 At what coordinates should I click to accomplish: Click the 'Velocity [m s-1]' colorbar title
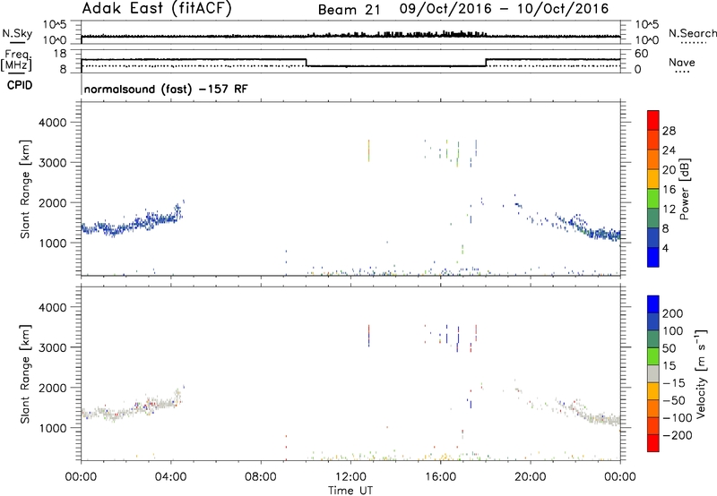coord(700,374)
